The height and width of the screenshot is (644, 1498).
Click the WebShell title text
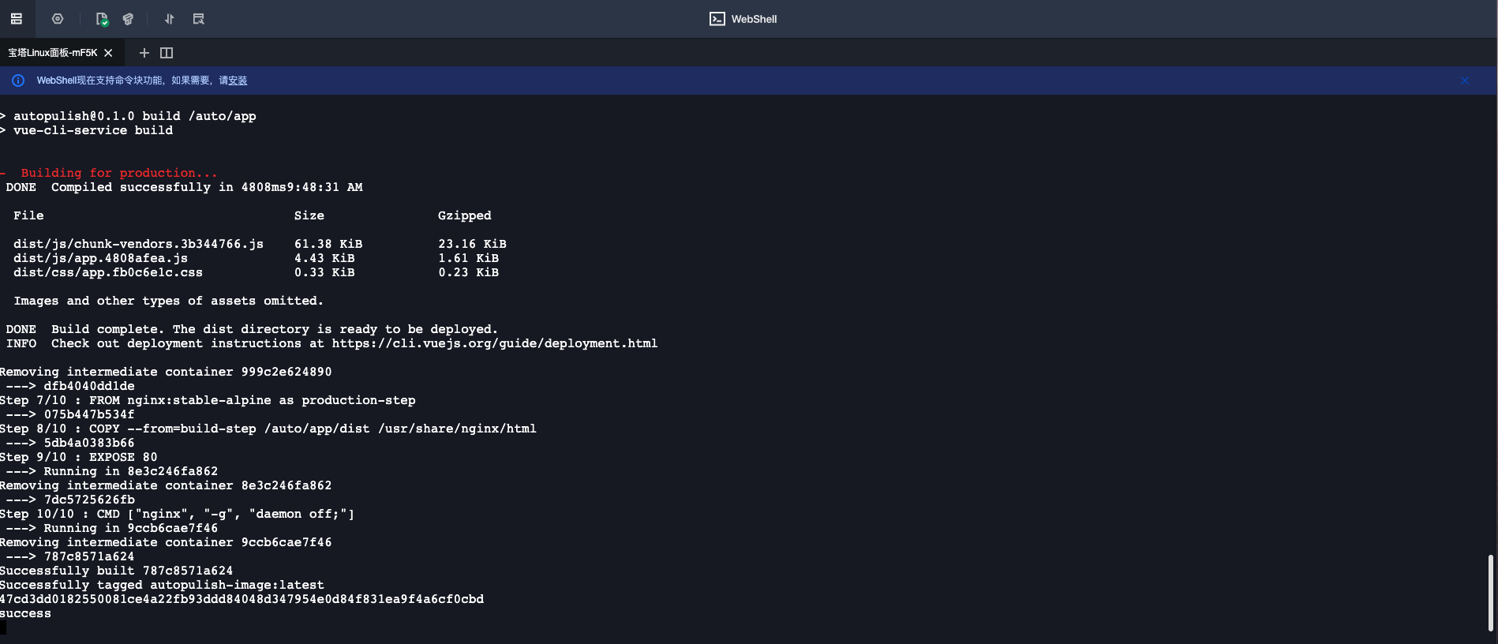click(x=754, y=19)
